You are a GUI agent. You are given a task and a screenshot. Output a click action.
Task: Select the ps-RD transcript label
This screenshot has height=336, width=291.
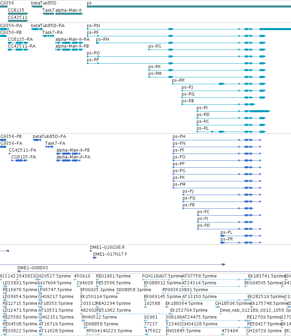(x=203, y=115)
